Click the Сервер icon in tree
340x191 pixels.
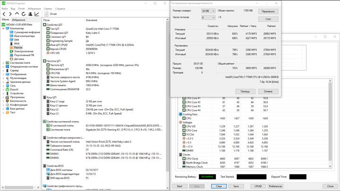point(8,70)
